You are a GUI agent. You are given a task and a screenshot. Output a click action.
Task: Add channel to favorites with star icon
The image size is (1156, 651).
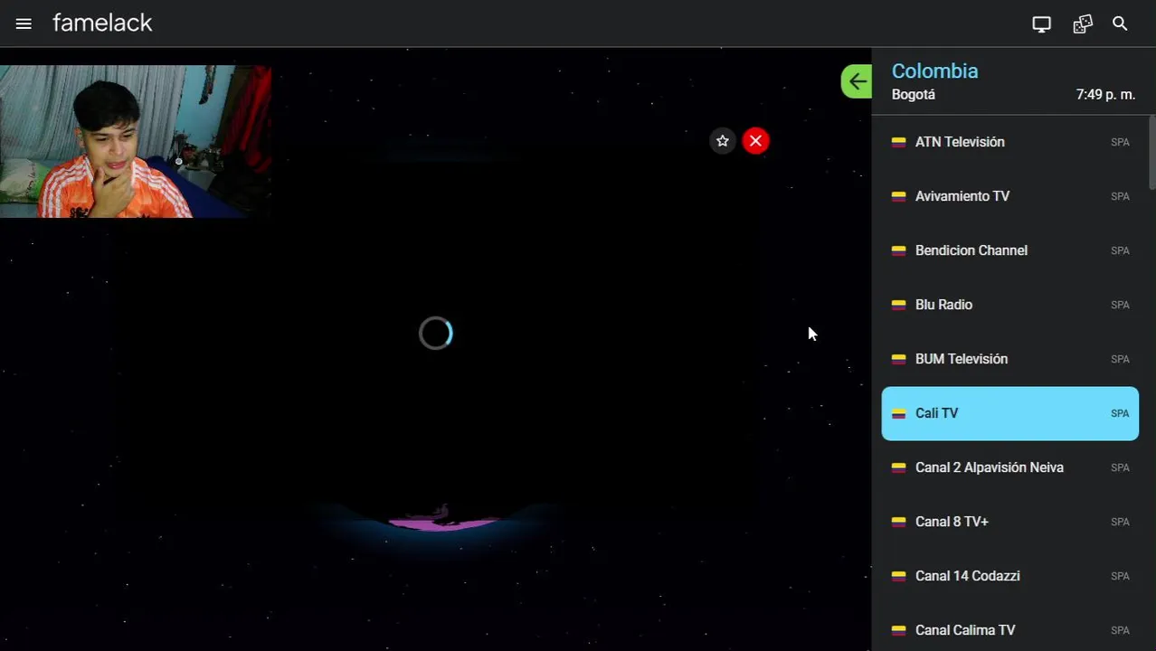[722, 141]
